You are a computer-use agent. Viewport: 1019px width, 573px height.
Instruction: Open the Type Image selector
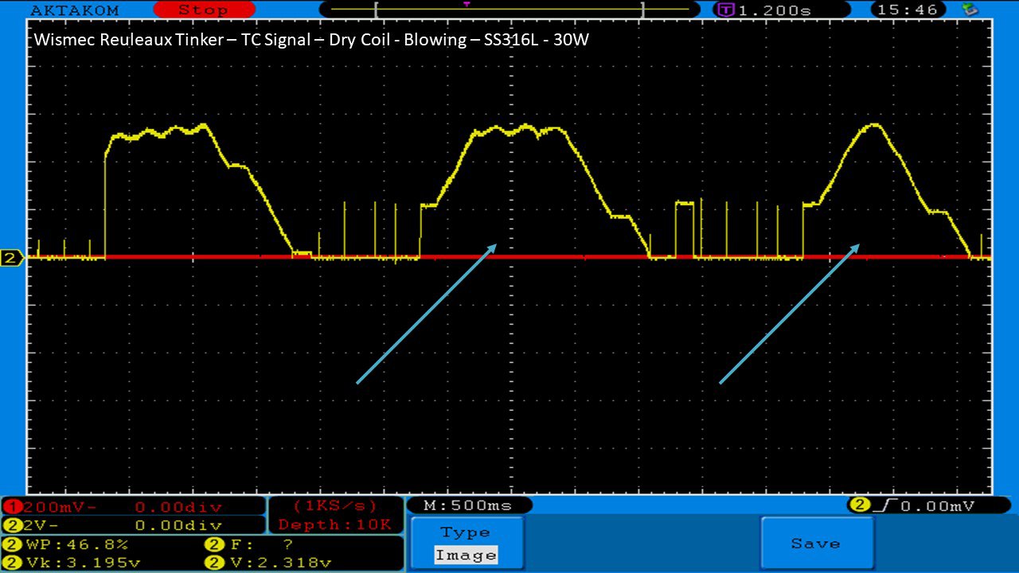[x=467, y=544]
